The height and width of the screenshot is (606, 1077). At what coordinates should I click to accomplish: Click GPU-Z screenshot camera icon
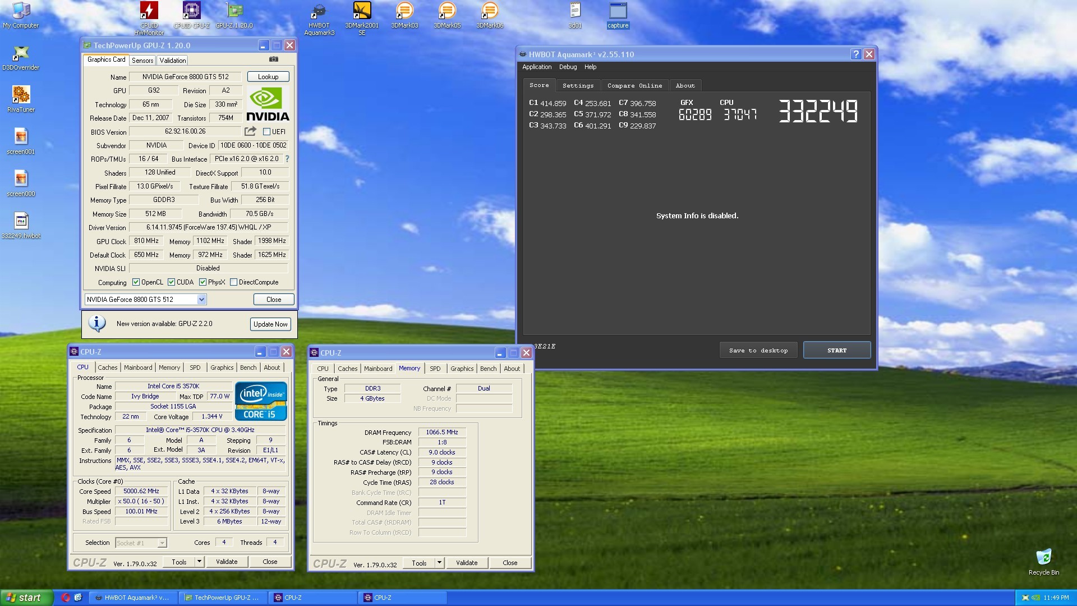(x=274, y=59)
